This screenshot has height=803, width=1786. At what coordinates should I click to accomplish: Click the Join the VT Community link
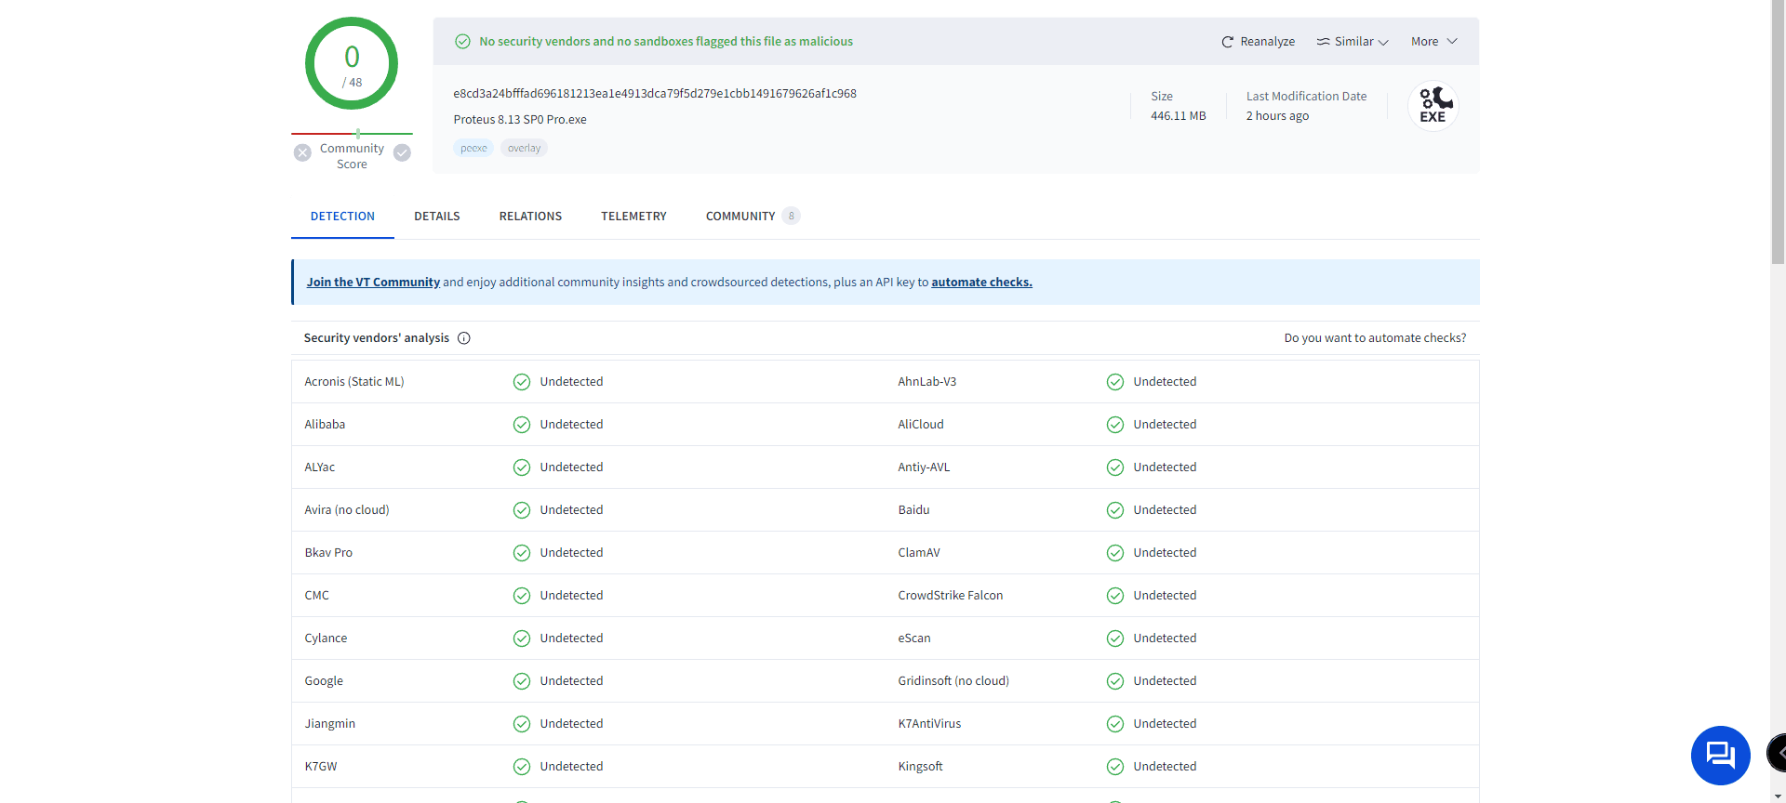(x=373, y=283)
